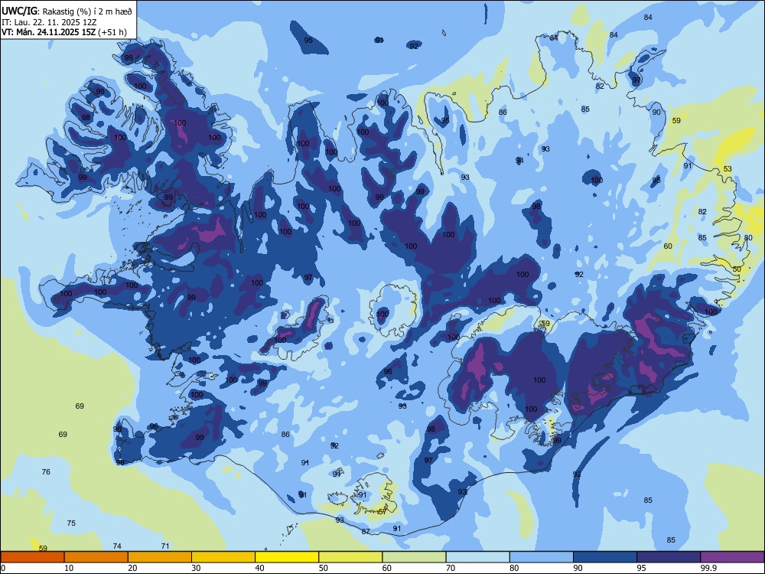Click the 'VT: Mán. 24.11.2025 15Z (+51 h)' line
Viewport: 765px width, 574px height.
(64, 32)
